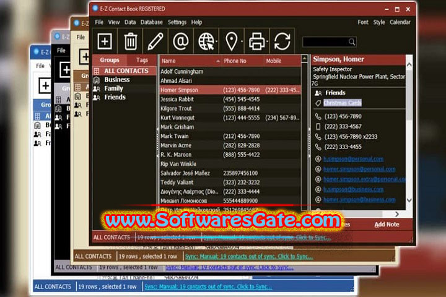The width and height of the screenshot is (446, 297).
Task: Open the File menu in front window
Action: [x=99, y=22]
